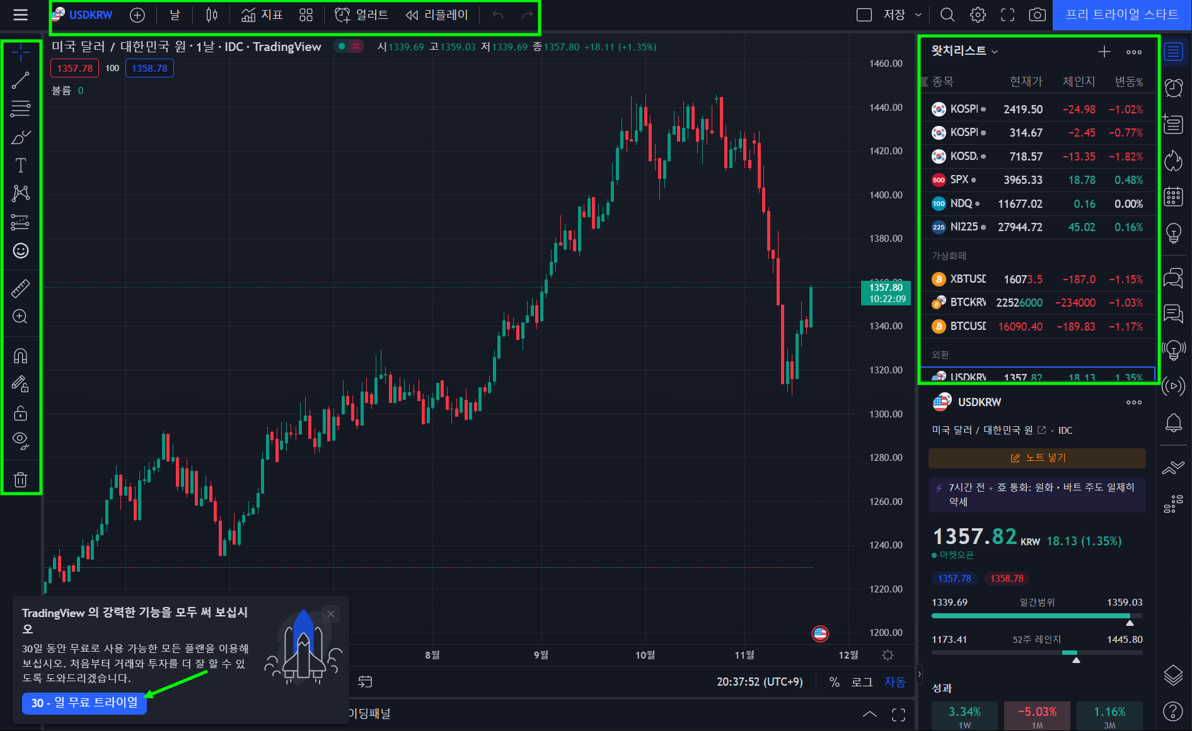Open the hamburger main menu
This screenshot has height=731, width=1192.
point(20,14)
